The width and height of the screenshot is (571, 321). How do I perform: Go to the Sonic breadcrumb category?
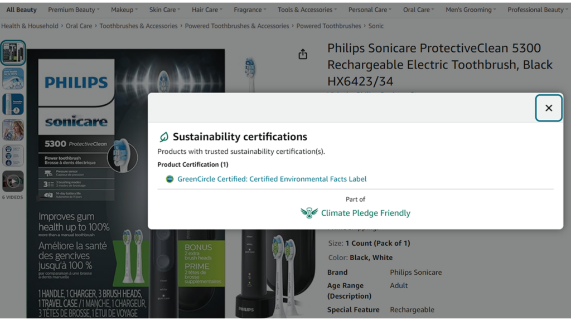click(x=376, y=26)
